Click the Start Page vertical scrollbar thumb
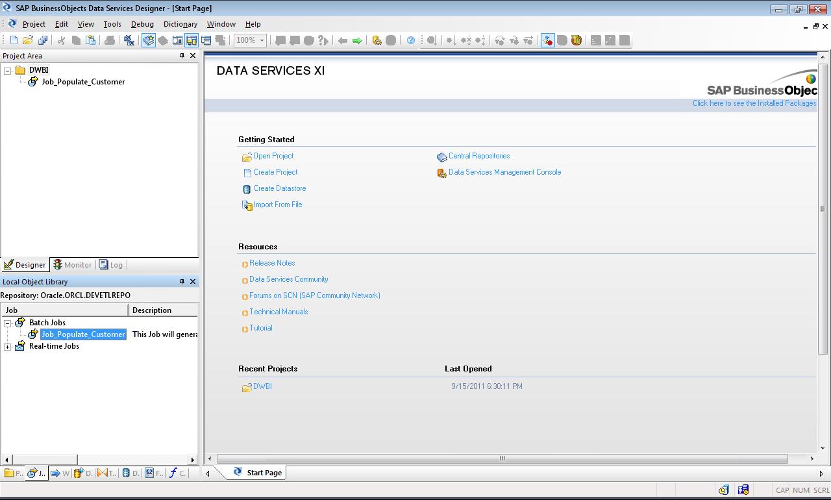 (x=823, y=209)
